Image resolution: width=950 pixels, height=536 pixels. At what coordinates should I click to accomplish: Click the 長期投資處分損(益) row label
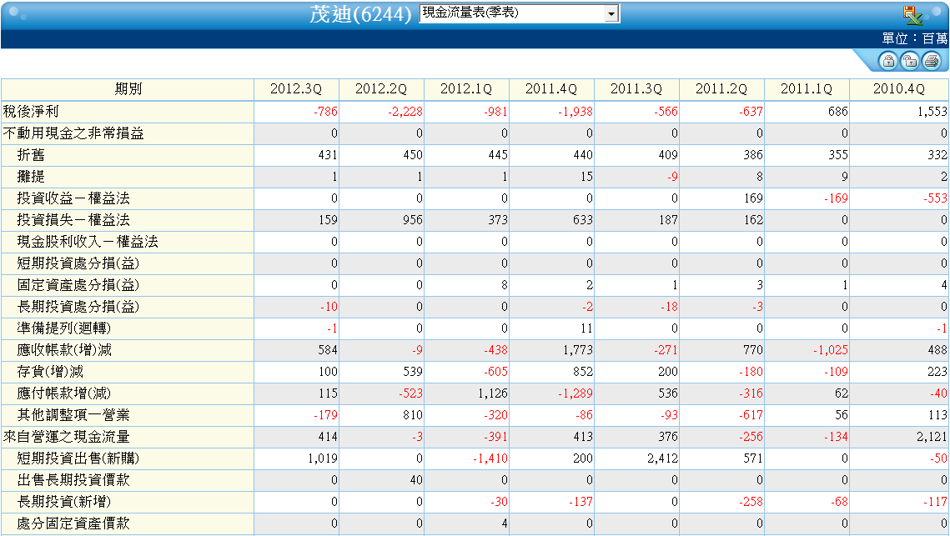[x=78, y=307]
